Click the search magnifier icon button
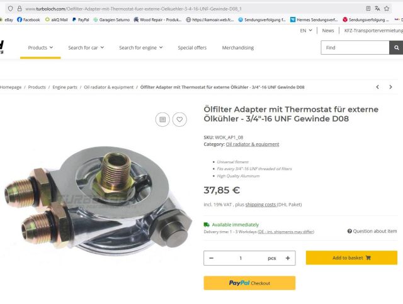The height and width of the screenshot is (304, 403). tap(396, 47)
